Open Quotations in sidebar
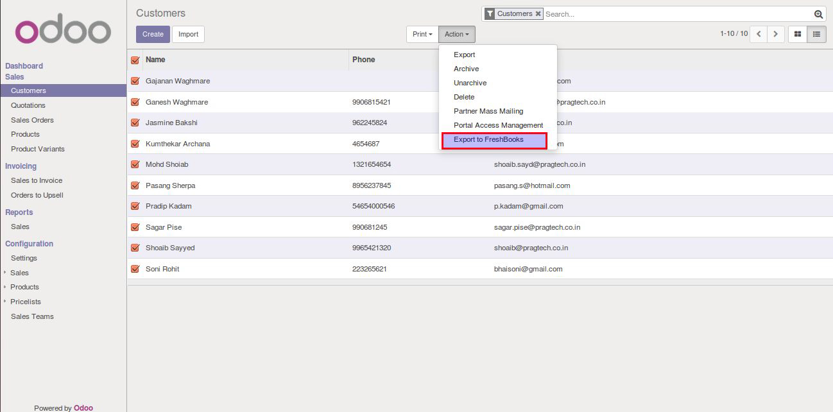The height and width of the screenshot is (412, 833). click(x=28, y=105)
